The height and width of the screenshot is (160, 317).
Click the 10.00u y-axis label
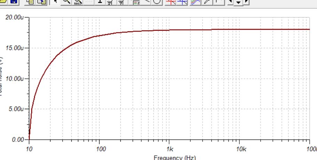[x=15, y=78]
